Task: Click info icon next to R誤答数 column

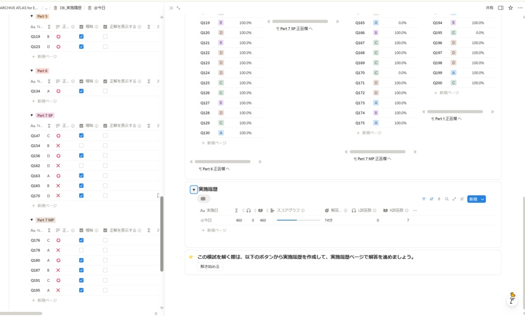Action: (407, 210)
